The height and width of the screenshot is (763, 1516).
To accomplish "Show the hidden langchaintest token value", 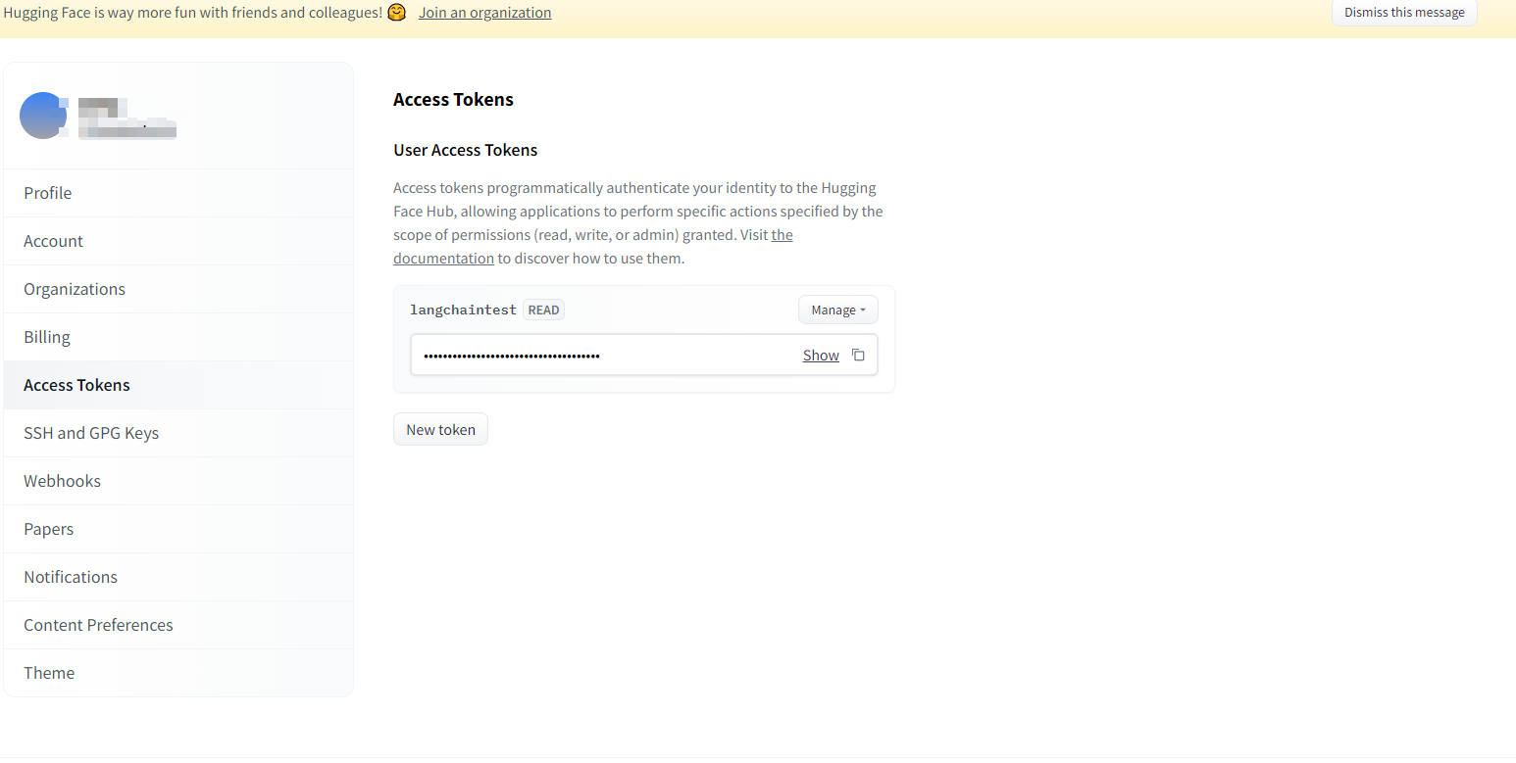I will coord(821,356).
